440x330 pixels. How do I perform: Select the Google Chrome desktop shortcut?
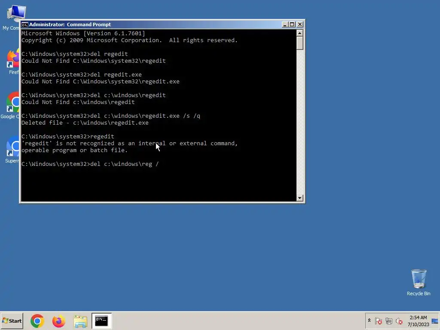click(x=10, y=106)
